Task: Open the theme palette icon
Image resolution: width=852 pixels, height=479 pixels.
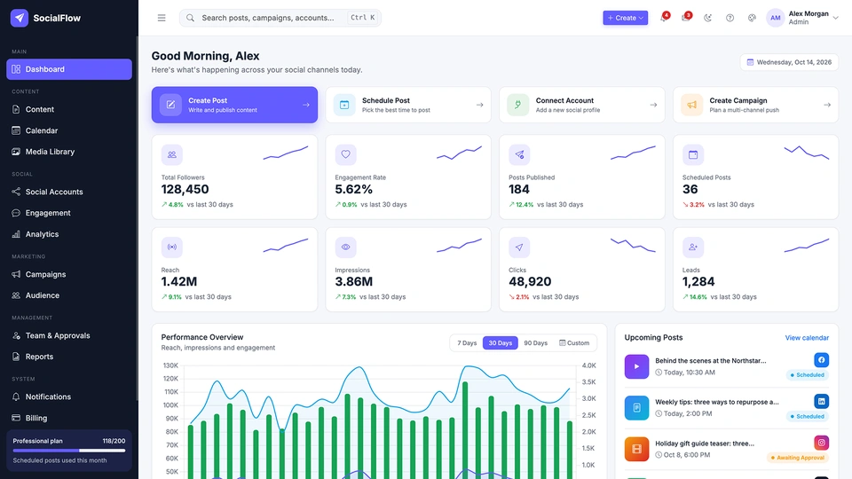Action: click(752, 18)
